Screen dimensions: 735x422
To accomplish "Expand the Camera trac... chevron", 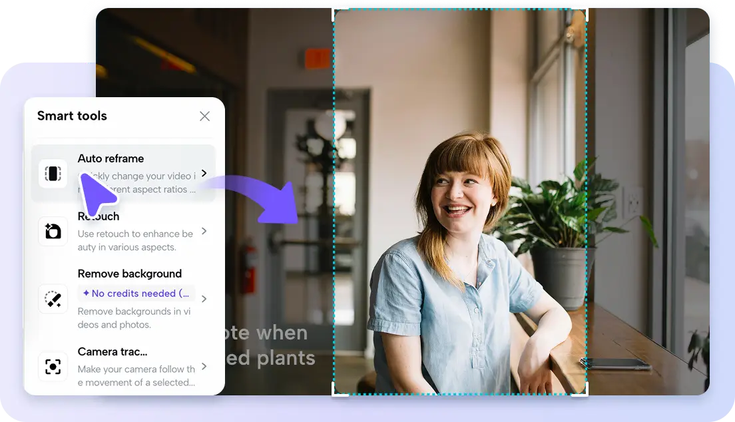I will tap(204, 366).
